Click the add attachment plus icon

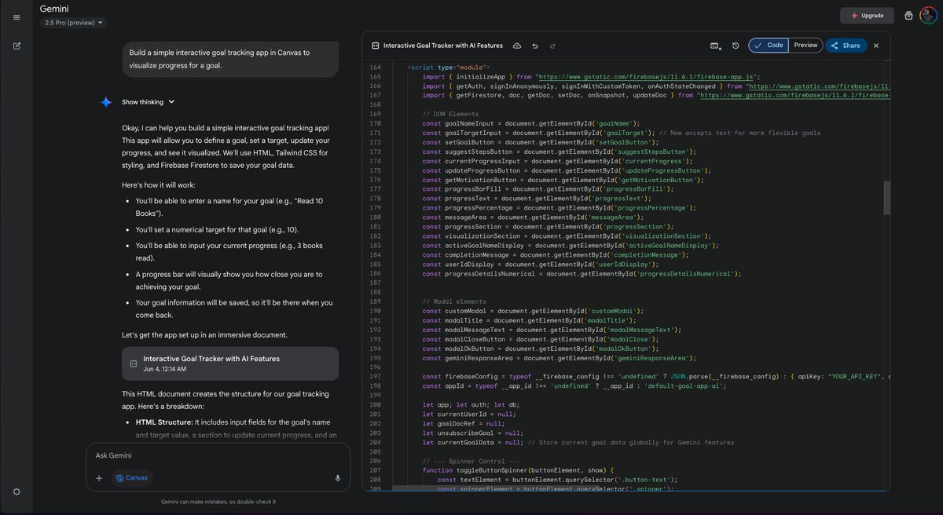[99, 477]
